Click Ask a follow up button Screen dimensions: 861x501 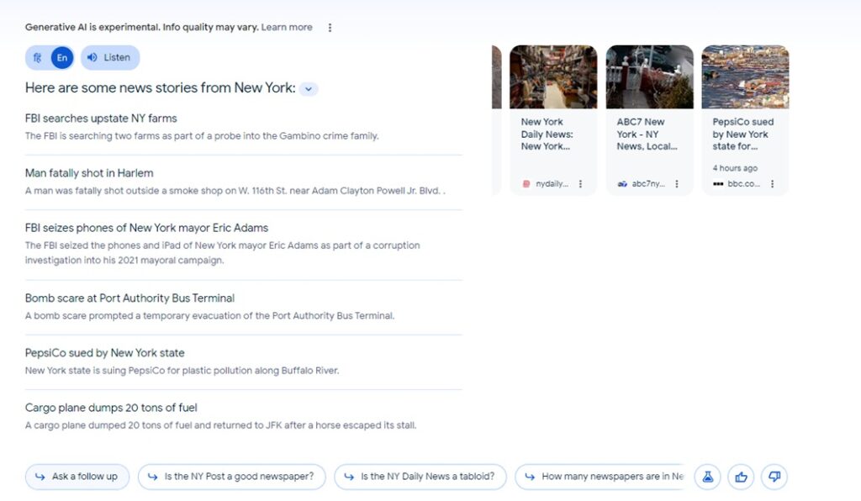[x=77, y=477]
